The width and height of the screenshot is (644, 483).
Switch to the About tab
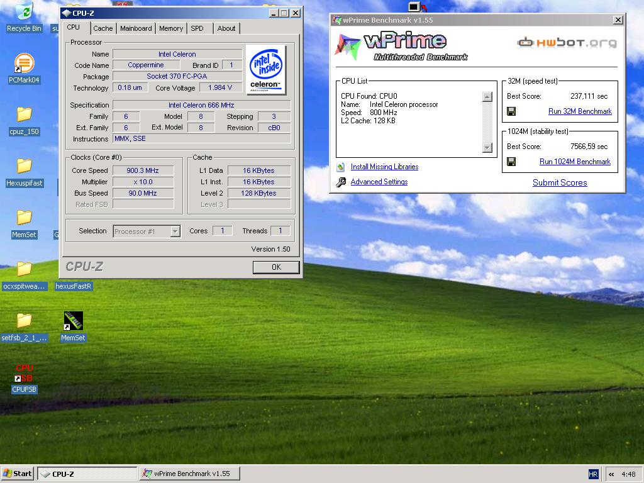coord(226,28)
